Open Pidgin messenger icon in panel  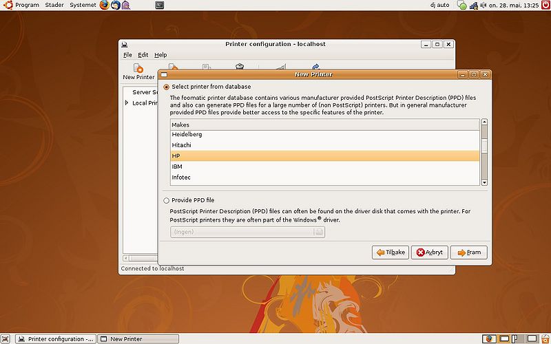pos(126,5)
